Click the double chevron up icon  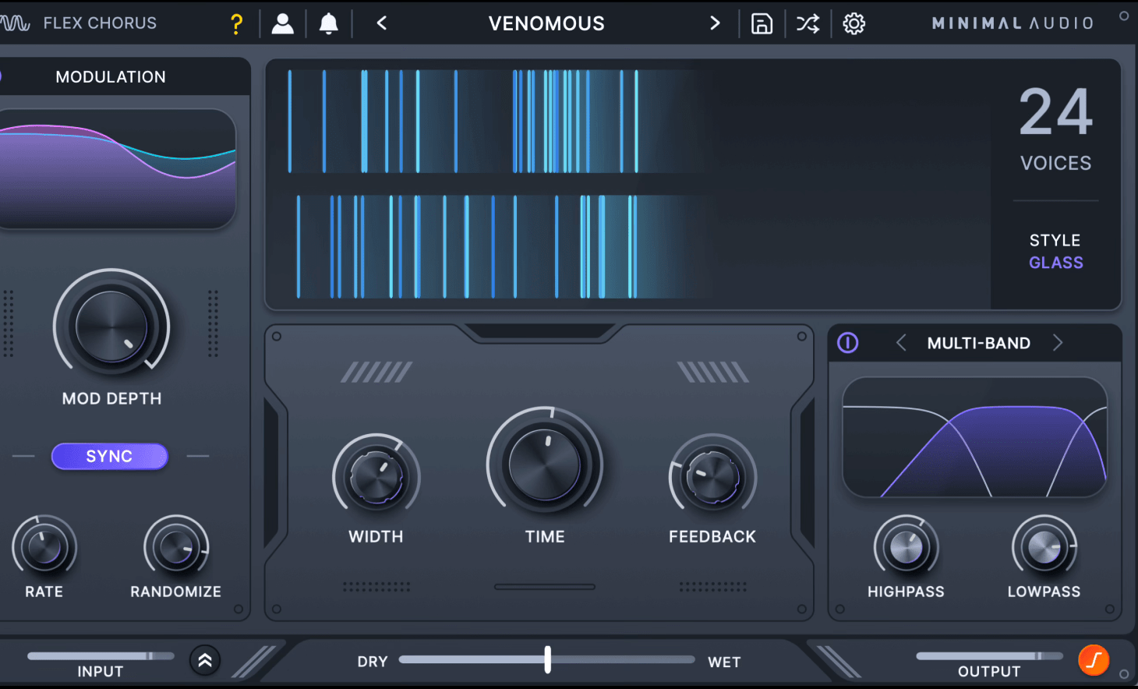pos(205,661)
